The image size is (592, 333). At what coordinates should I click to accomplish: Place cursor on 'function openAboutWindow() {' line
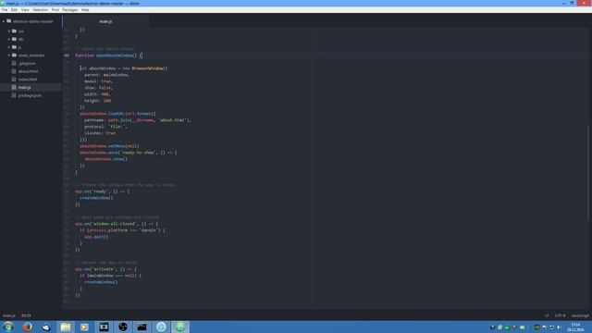click(109, 55)
